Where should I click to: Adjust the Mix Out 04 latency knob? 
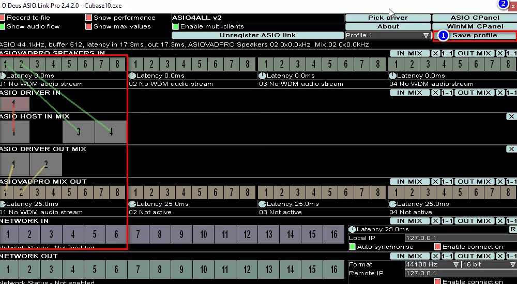pyautogui.click(x=393, y=204)
